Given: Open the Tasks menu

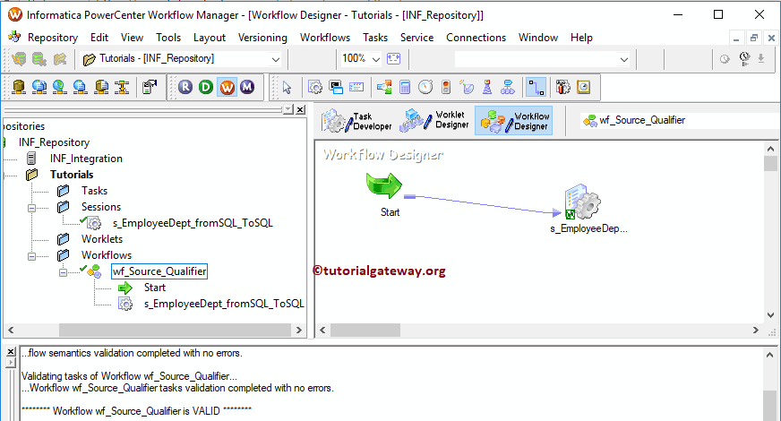Looking at the screenshot, I should tap(375, 38).
